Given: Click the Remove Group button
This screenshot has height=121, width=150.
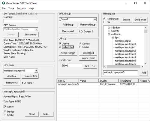Looking at the screenshot, I should click(x=88, y=25).
